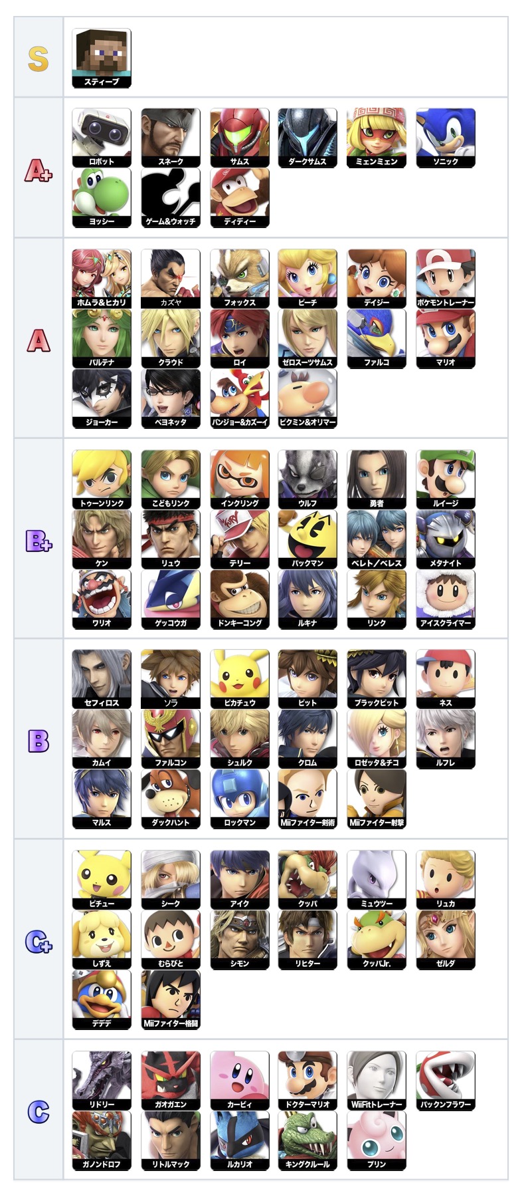Screen dimensions: 522x1183
Task: Click the yellow S tier label
Action: coord(39,58)
